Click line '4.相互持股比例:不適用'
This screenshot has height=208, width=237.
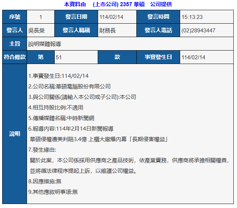(56, 108)
